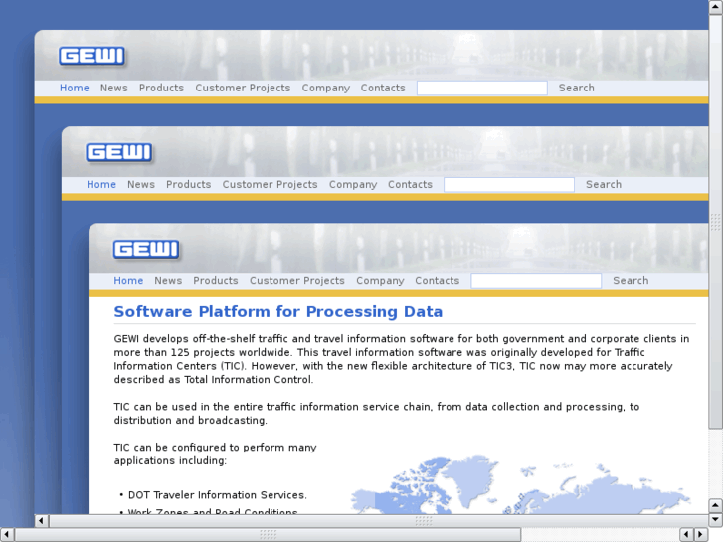Open Contacts in the outermost navigation bar
Image resolution: width=723 pixels, height=542 pixels.
coord(383,88)
